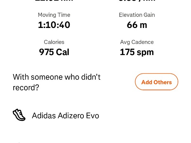Select the 1:10:40 moving time value
The image size is (191, 143).
point(54,25)
